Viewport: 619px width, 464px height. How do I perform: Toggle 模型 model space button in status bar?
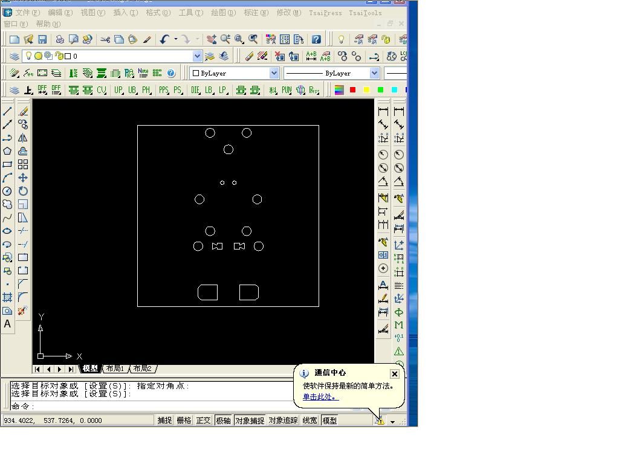pos(329,420)
